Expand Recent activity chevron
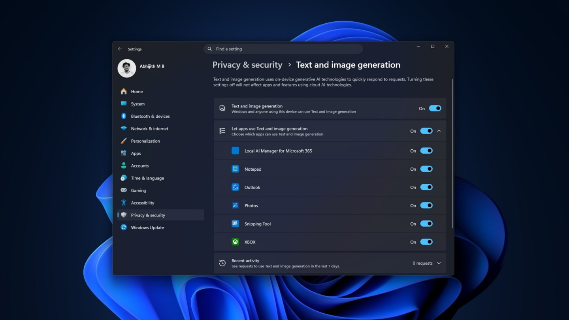The width and height of the screenshot is (569, 320). click(439, 263)
